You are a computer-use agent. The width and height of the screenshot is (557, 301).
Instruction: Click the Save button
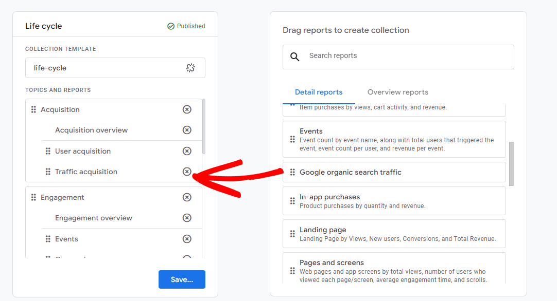click(182, 279)
